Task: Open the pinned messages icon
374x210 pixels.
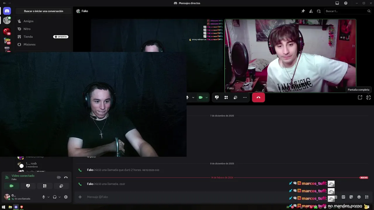Action: (303, 11)
